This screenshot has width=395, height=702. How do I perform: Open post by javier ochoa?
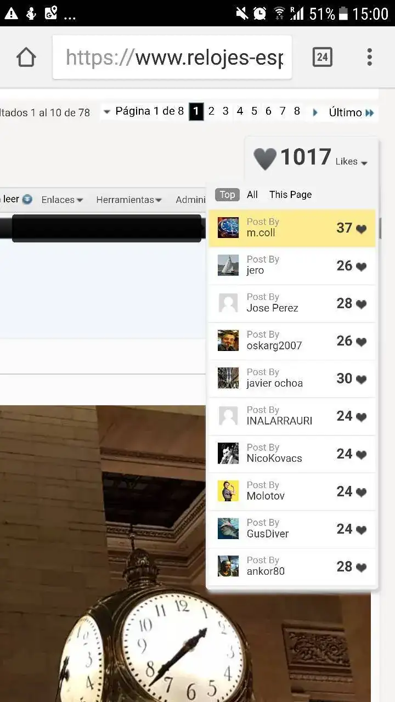(x=292, y=378)
